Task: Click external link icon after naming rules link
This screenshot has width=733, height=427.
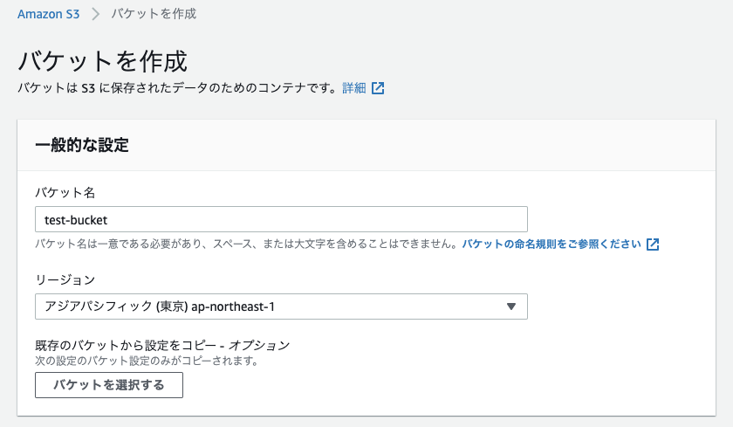Action: pyautogui.click(x=653, y=244)
